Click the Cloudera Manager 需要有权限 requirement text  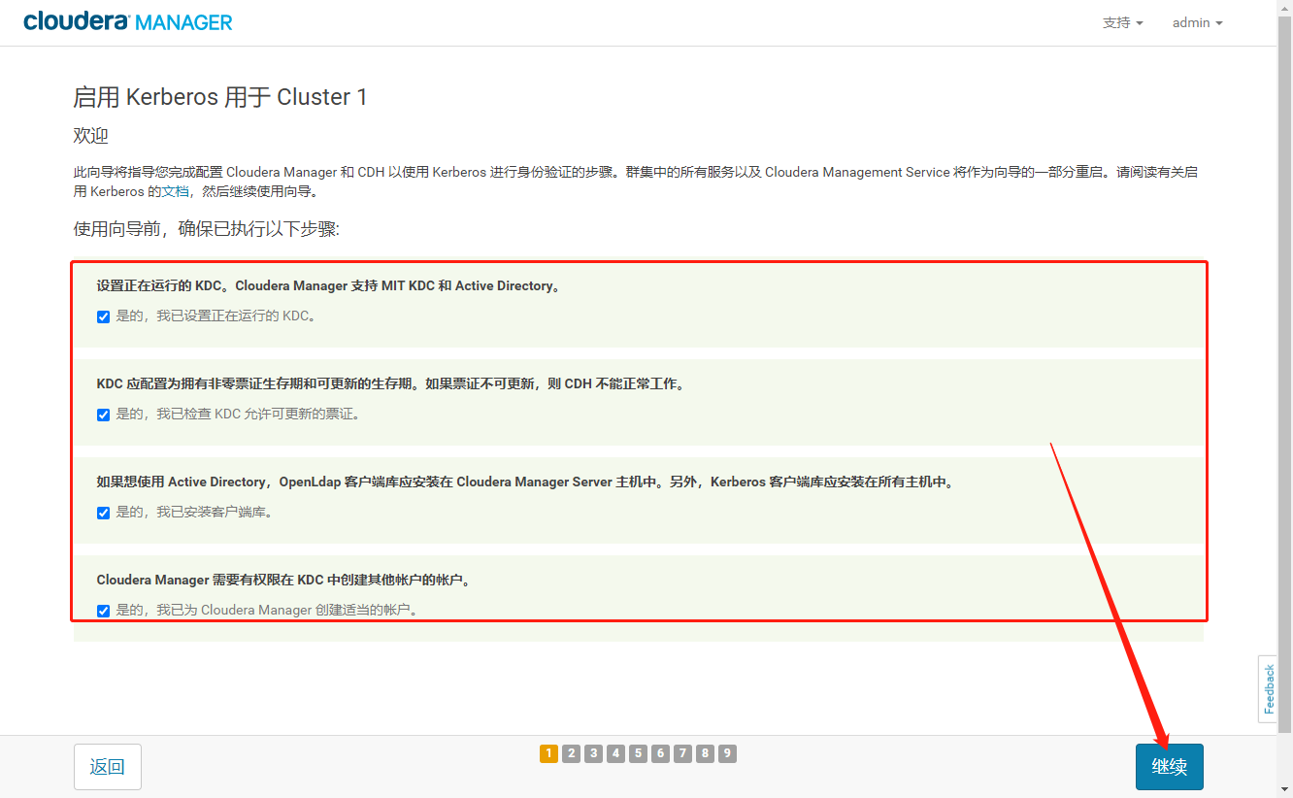[x=286, y=581]
